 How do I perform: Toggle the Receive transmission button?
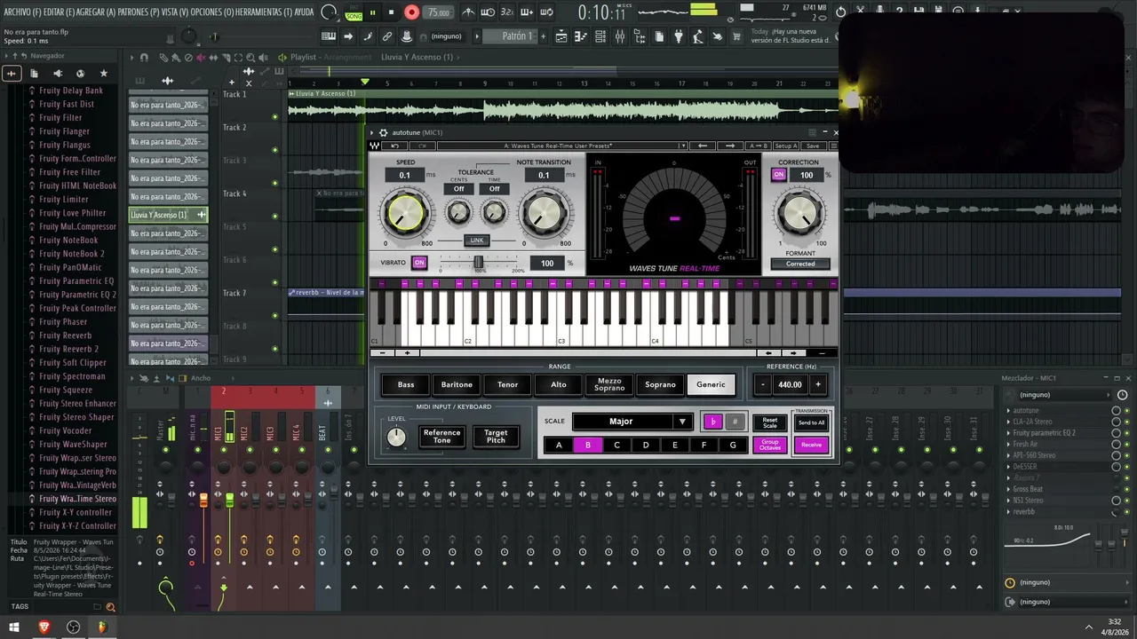click(811, 445)
